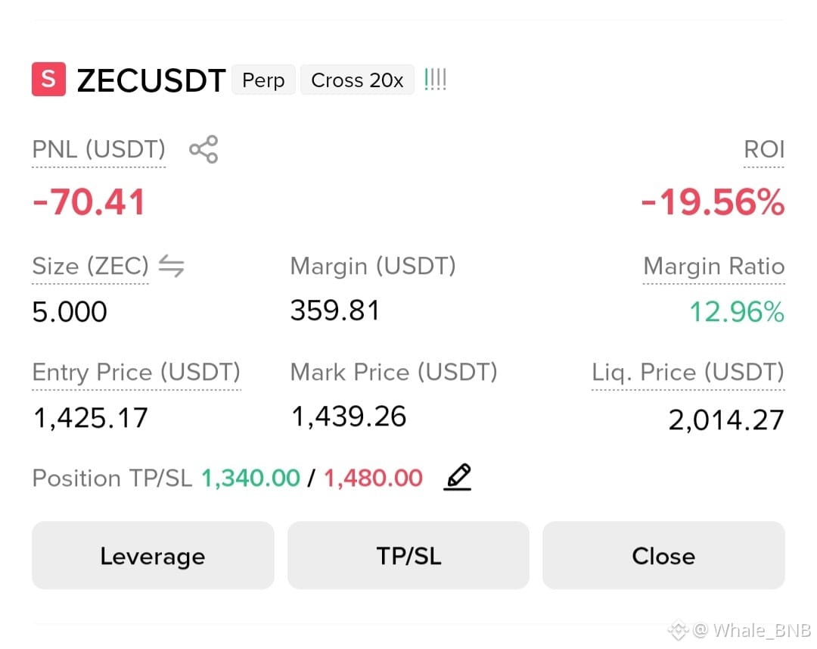The height and width of the screenshot is (649, 817).
Task: Tap the Whale_BNB watermark logo
Action: click(x=679, y=630)
